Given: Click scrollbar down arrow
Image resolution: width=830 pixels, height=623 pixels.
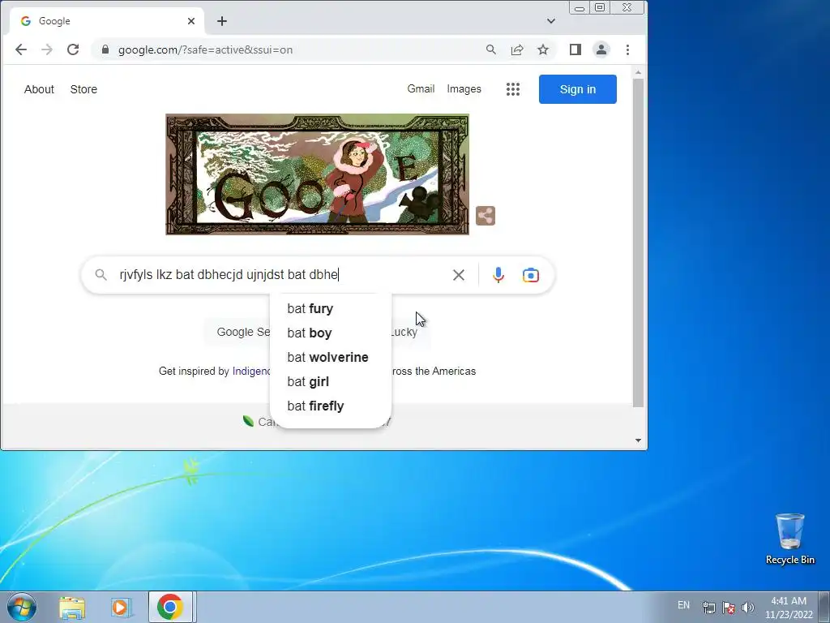Looking at the screenshot, I should pyautogui.click(x=638, y=440).
